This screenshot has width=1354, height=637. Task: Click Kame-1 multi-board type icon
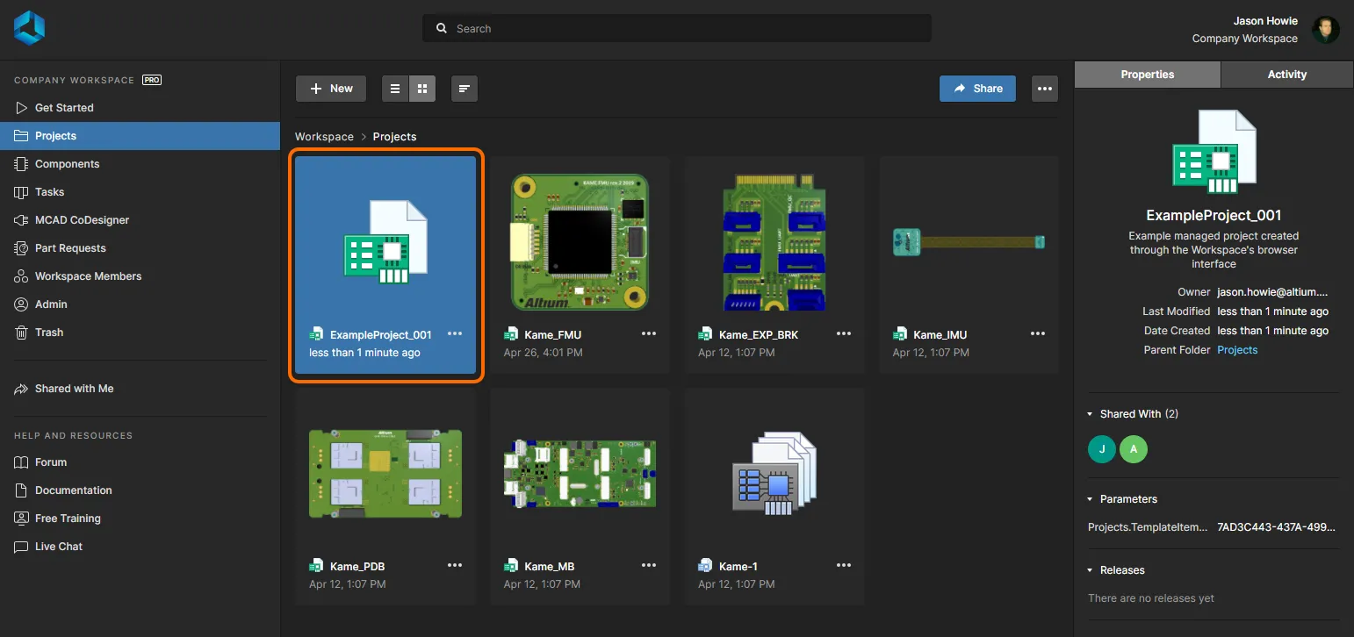(705, 566)
